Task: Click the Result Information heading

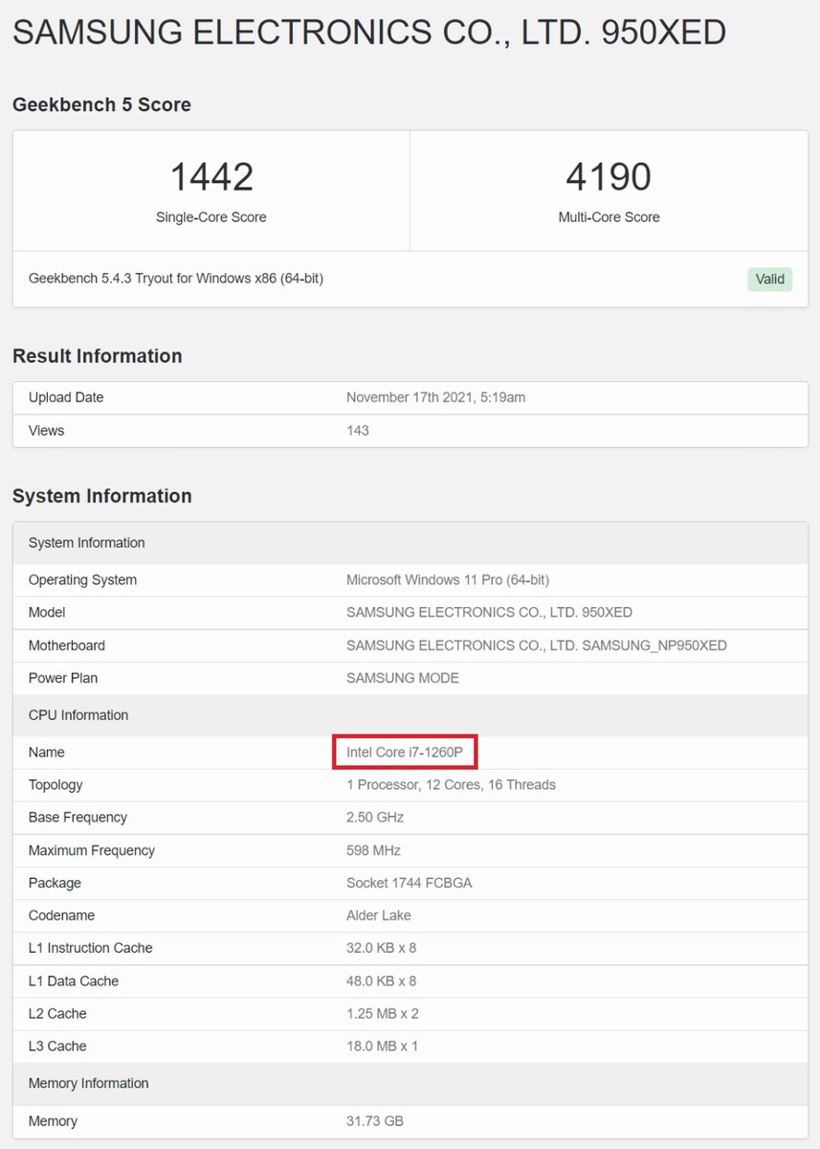Action: [x=97, y=356]
